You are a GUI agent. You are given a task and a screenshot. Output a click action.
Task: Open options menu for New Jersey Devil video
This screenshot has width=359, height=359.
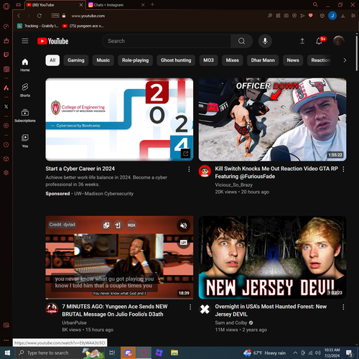[343, 307]
